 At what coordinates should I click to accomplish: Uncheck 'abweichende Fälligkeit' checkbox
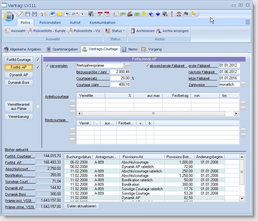147,66
